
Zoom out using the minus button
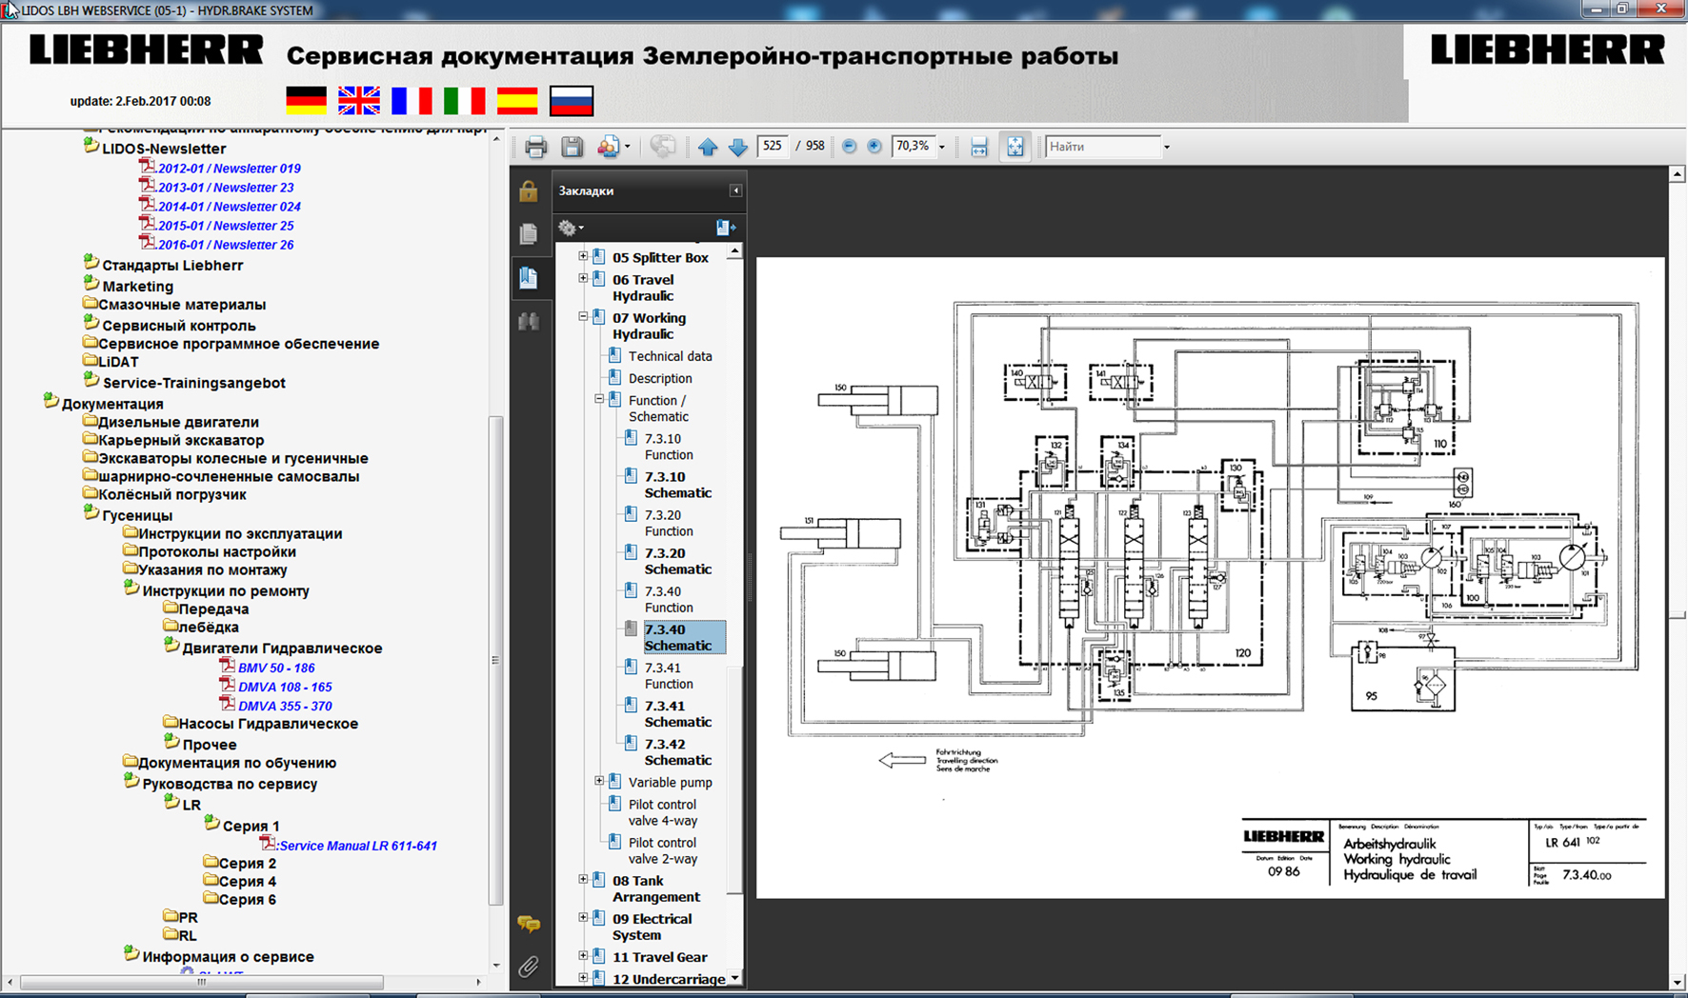point(849,147)
